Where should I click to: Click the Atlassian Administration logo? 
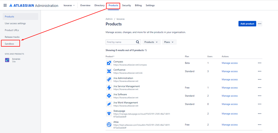coord(34,6)
